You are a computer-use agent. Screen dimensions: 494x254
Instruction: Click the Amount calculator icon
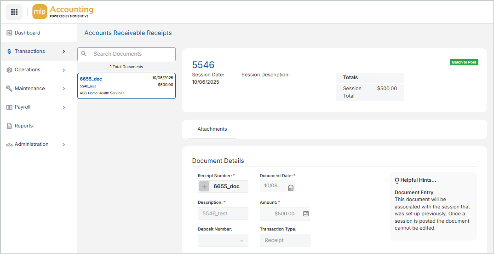[306, 214]
